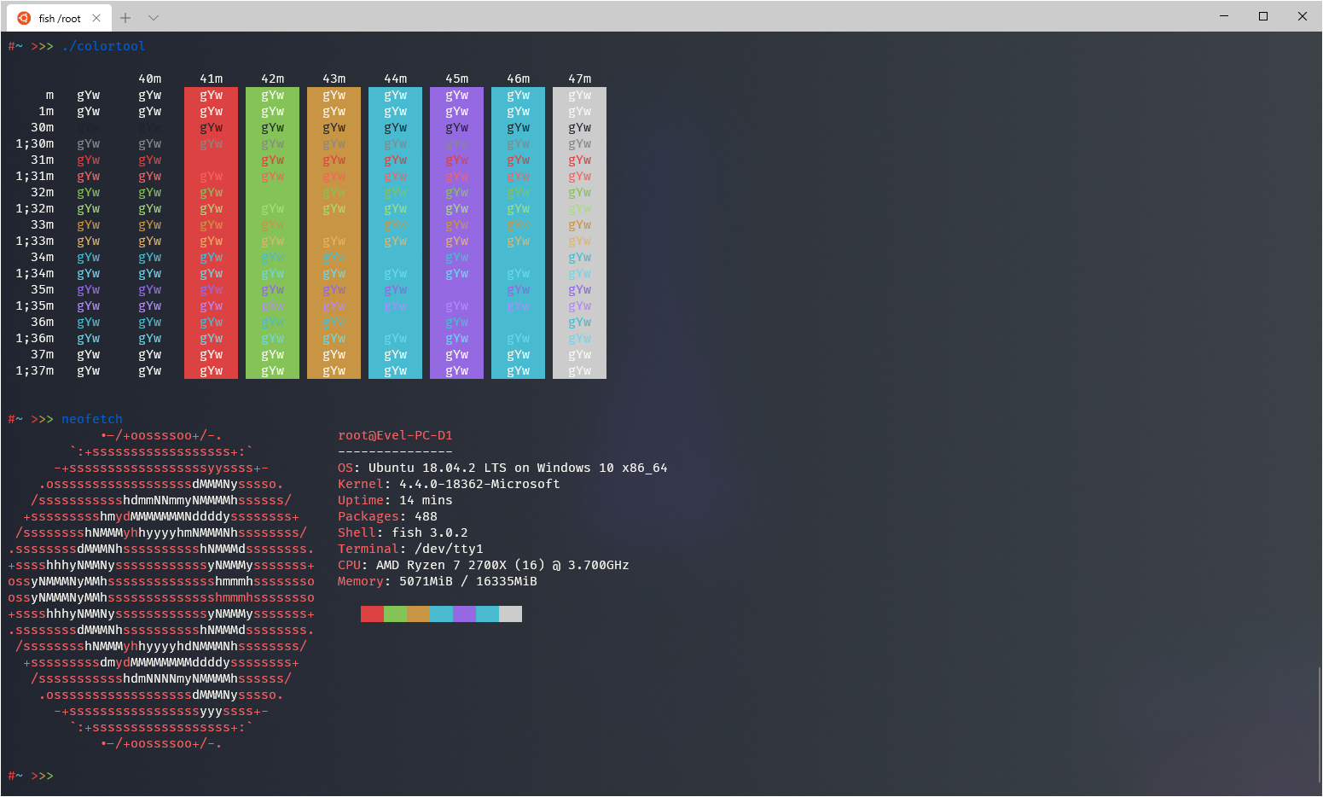Click the ./colortool command text
This screenshot has height=797, width=1323.
[x=103, y=46]
